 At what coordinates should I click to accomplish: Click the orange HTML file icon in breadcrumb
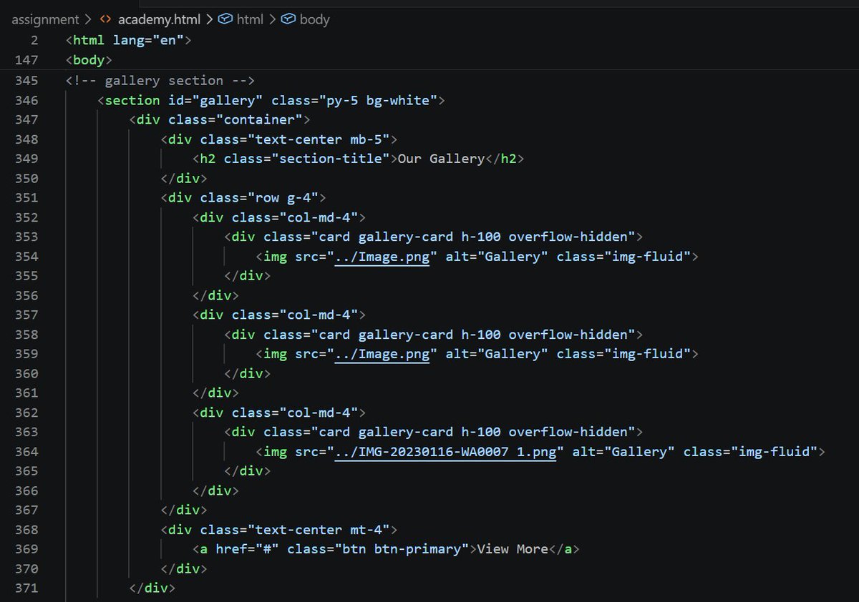(105, 19)
